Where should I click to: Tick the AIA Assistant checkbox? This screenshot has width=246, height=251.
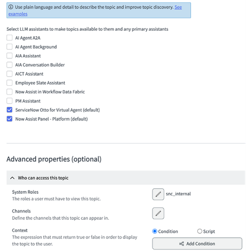click(x=9, y=56)
